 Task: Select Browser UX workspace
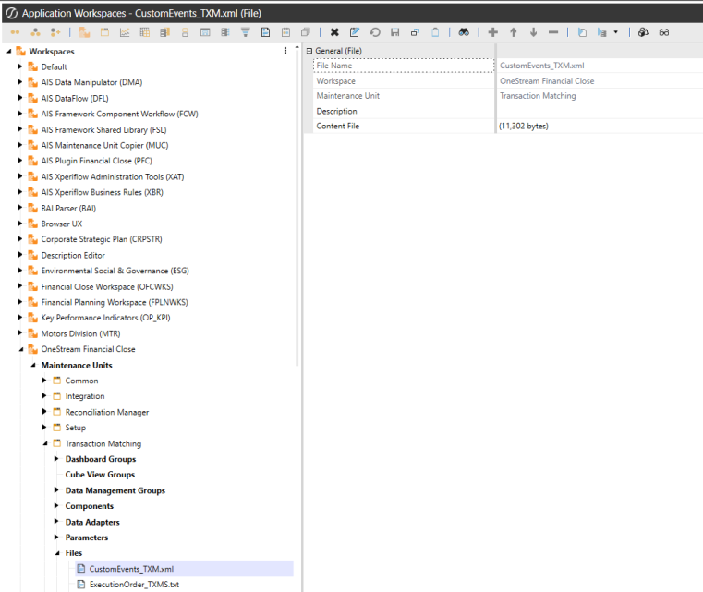[61, 224]
